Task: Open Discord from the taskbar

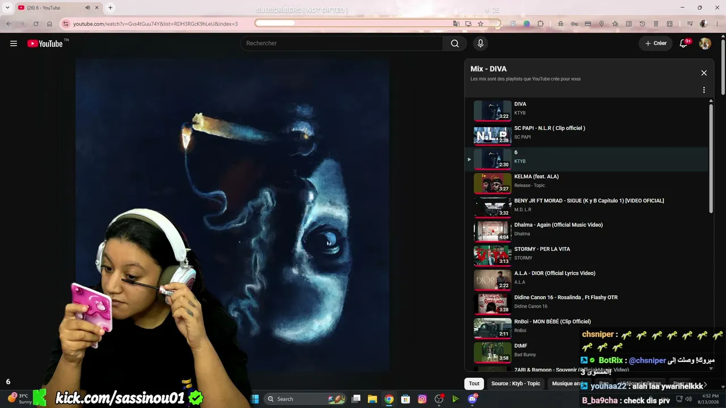Action: pos(472,399)
